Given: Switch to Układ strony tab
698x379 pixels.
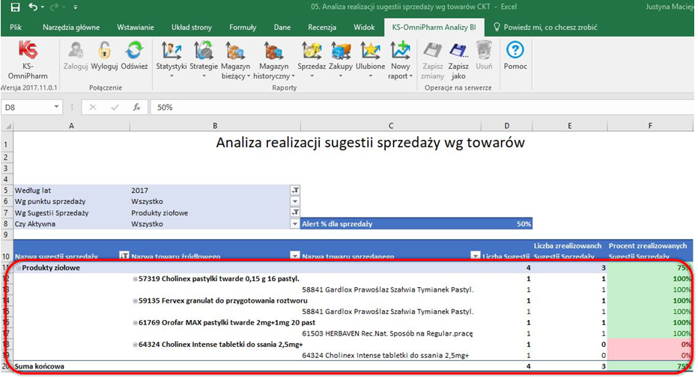Looking at the screenshot, I should pos(192,27).
